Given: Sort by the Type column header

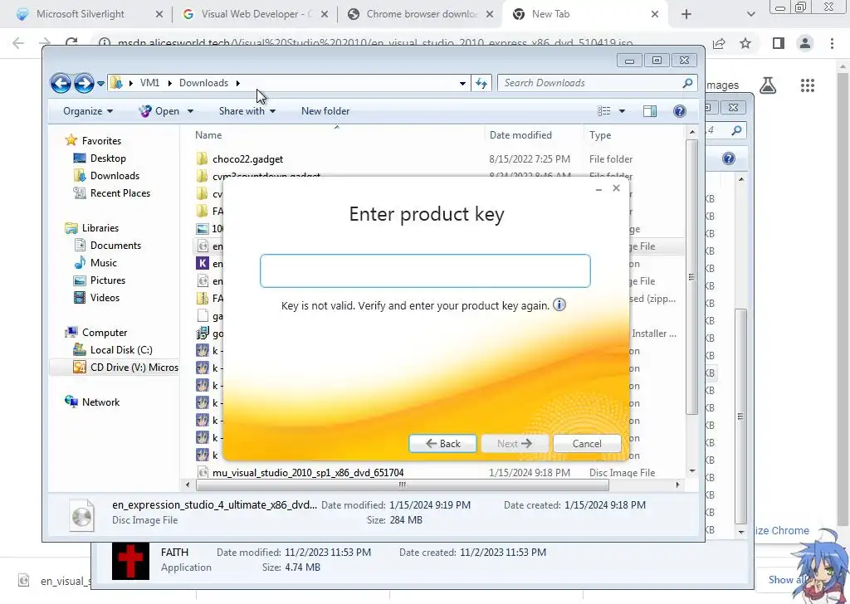Looking at the screenshot, I should (600, 135).
